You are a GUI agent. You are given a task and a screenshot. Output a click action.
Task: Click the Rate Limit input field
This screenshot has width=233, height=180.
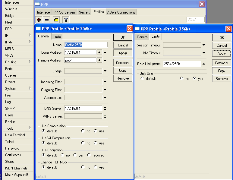[182, 64]
